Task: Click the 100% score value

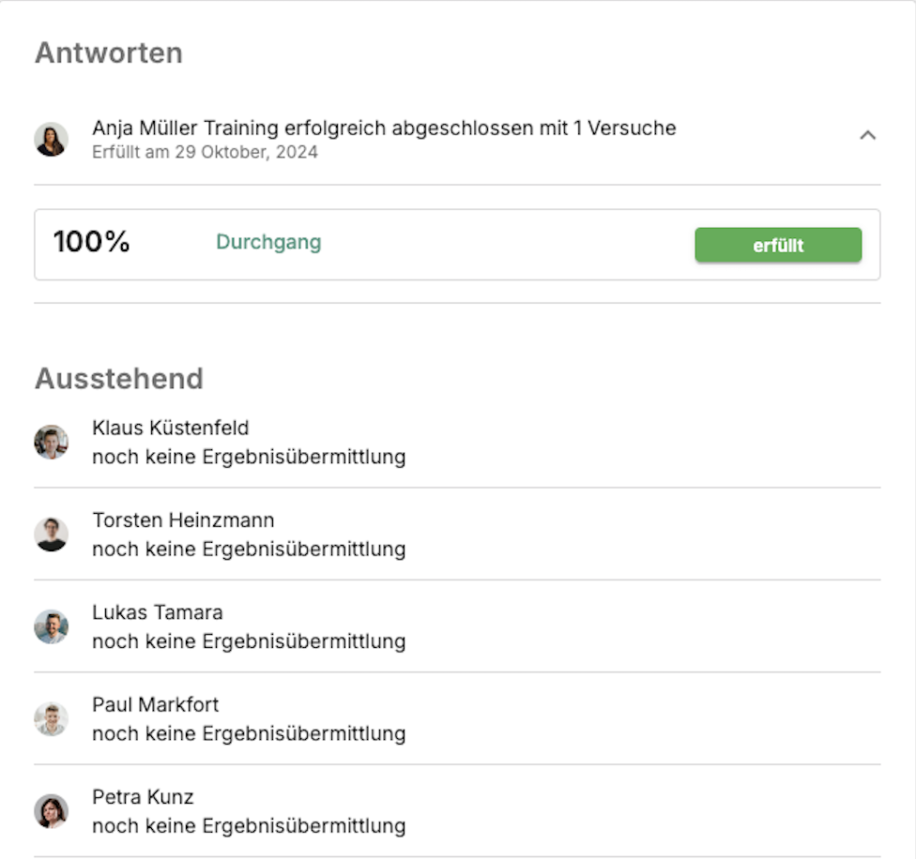Action: click(91, 242)
